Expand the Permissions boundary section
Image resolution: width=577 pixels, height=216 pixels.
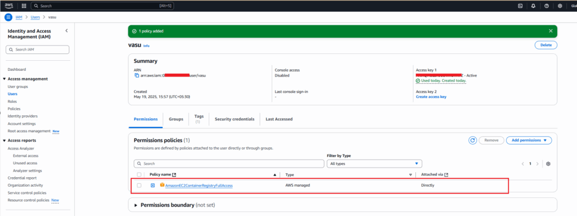pos(136,205)
